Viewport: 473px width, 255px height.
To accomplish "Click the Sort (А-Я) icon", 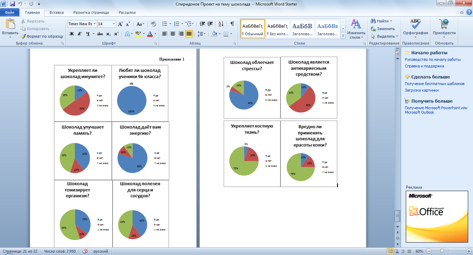I will [x=220, y=24].
